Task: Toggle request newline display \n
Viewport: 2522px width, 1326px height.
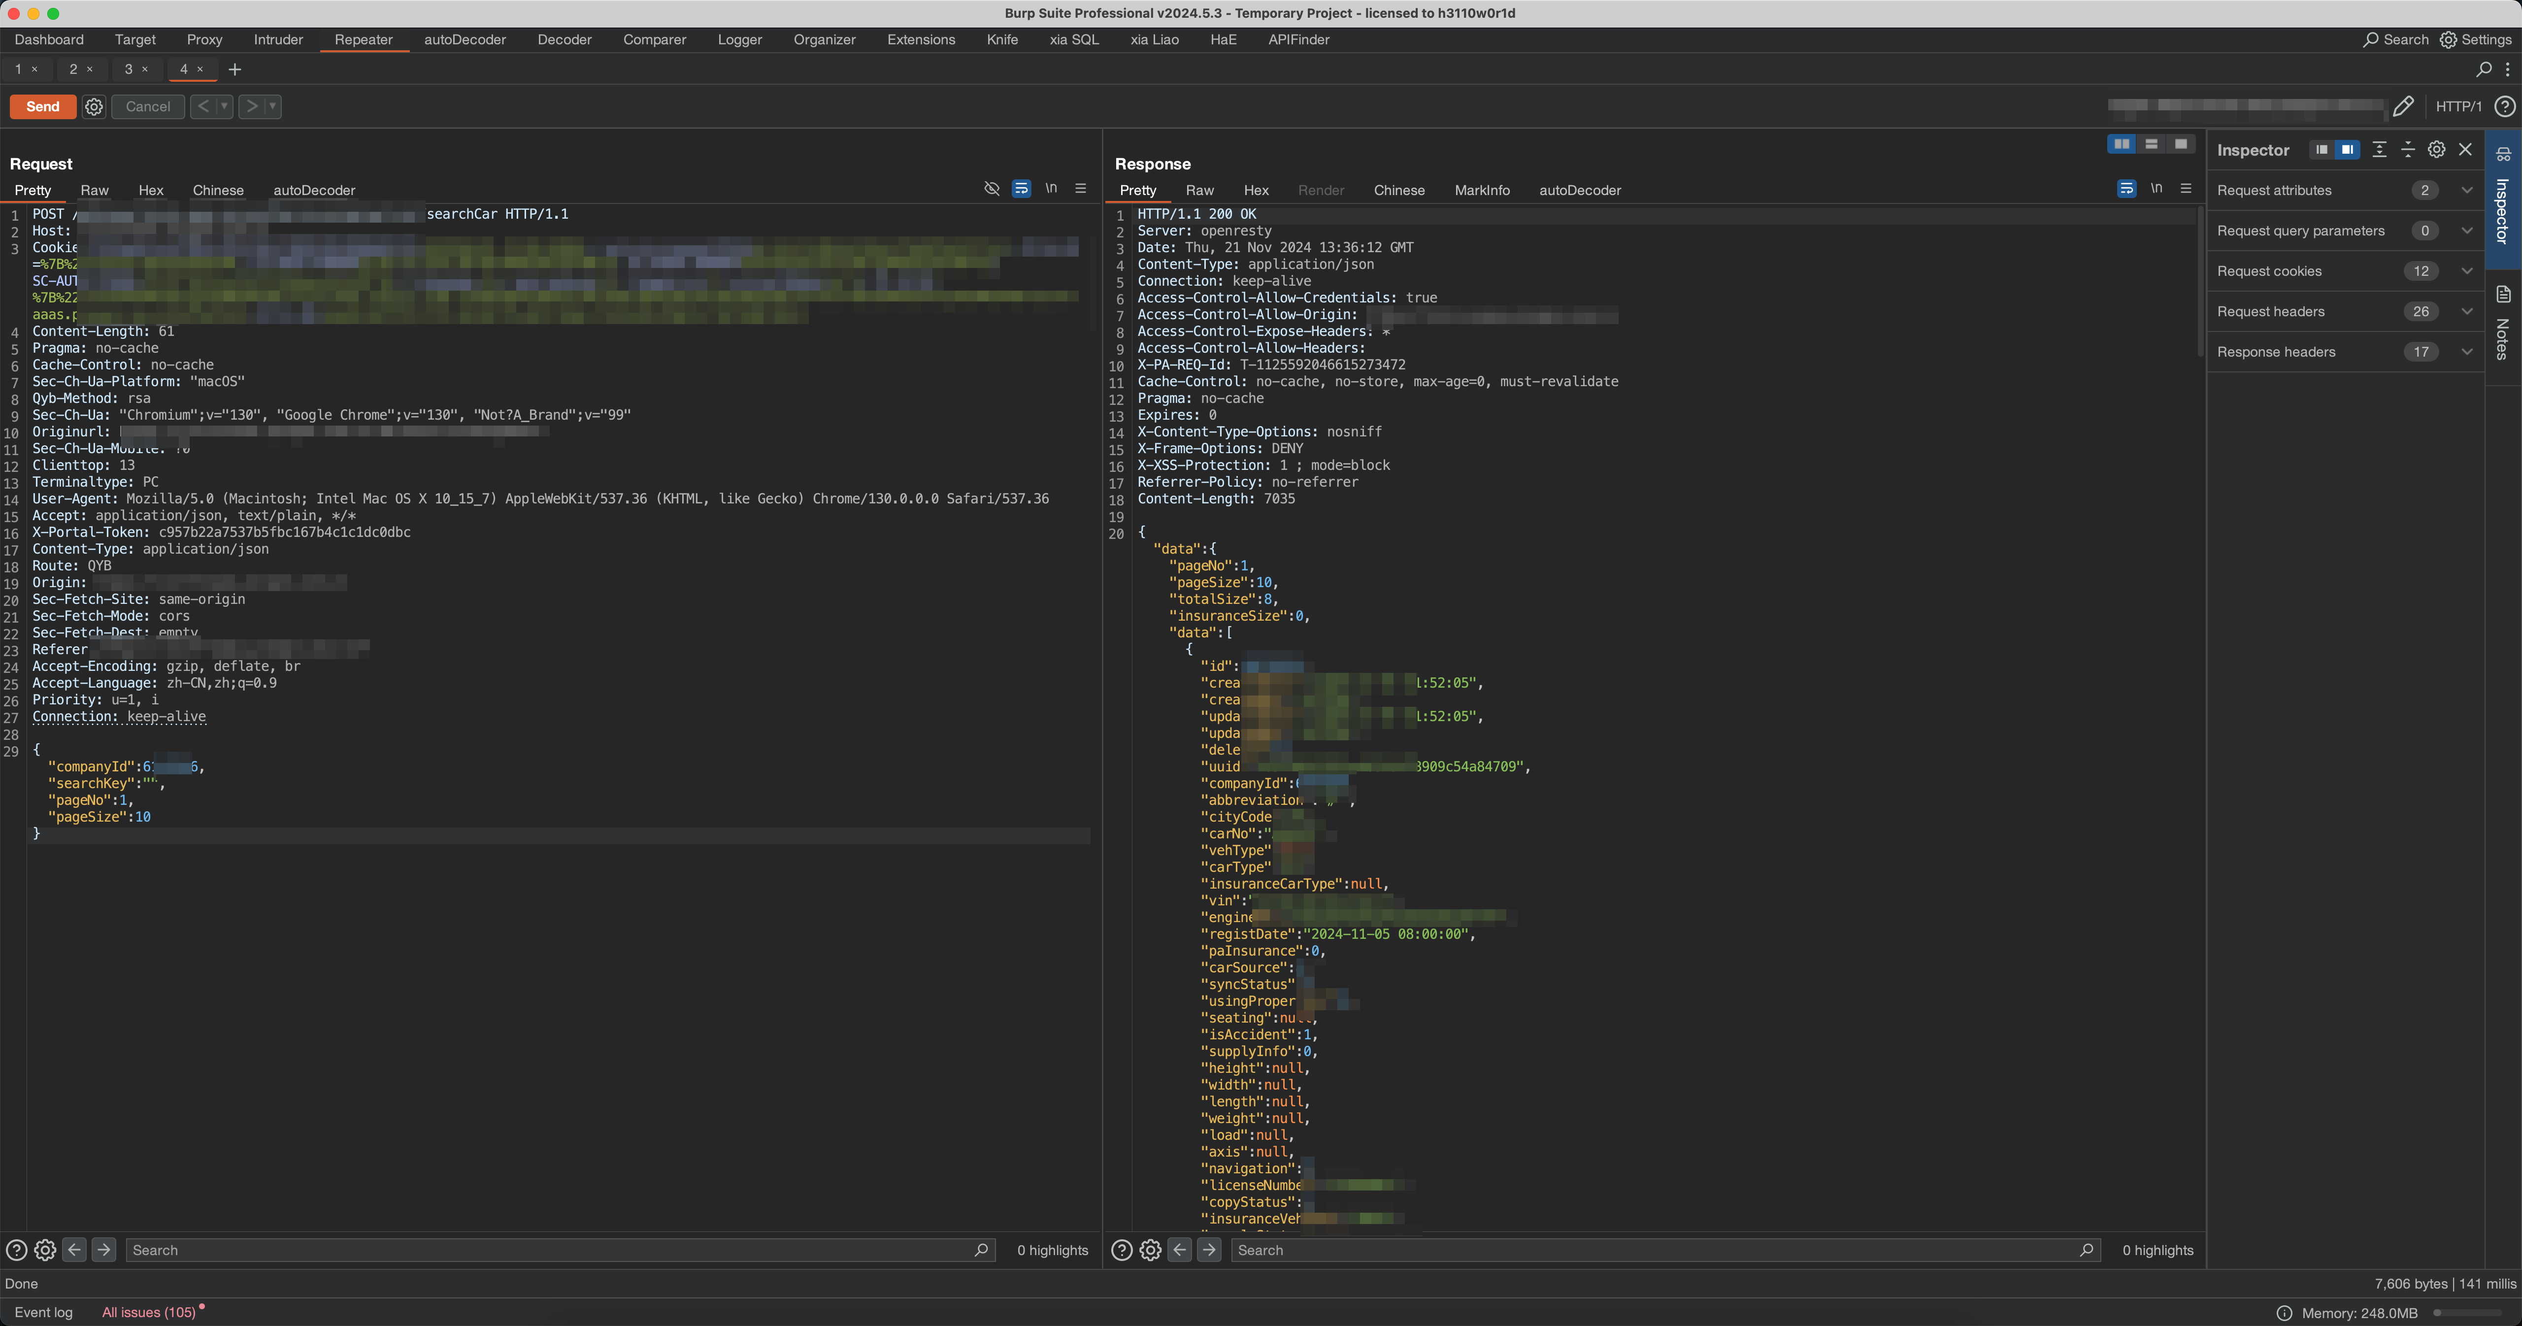Action: (x=1051, y=188)
